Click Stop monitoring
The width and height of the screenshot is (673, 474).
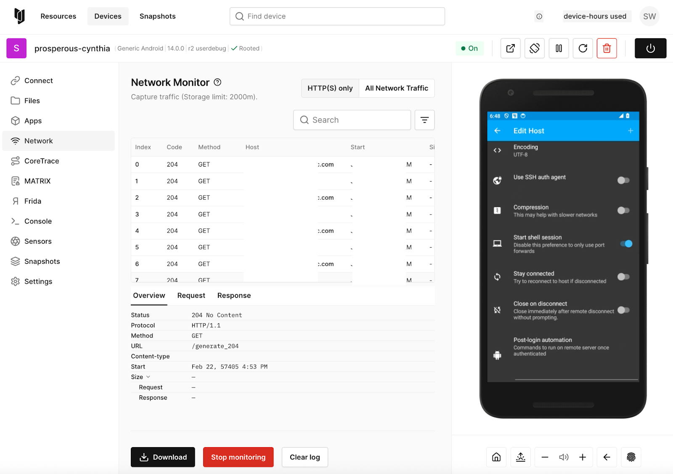click(238, 457)
